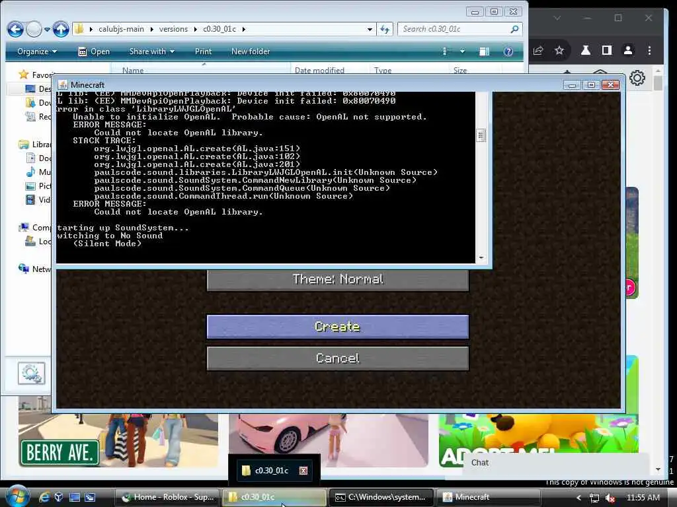Open the view options dropdown arrow
The image size is (677, 507).
(x=462, y=51)
